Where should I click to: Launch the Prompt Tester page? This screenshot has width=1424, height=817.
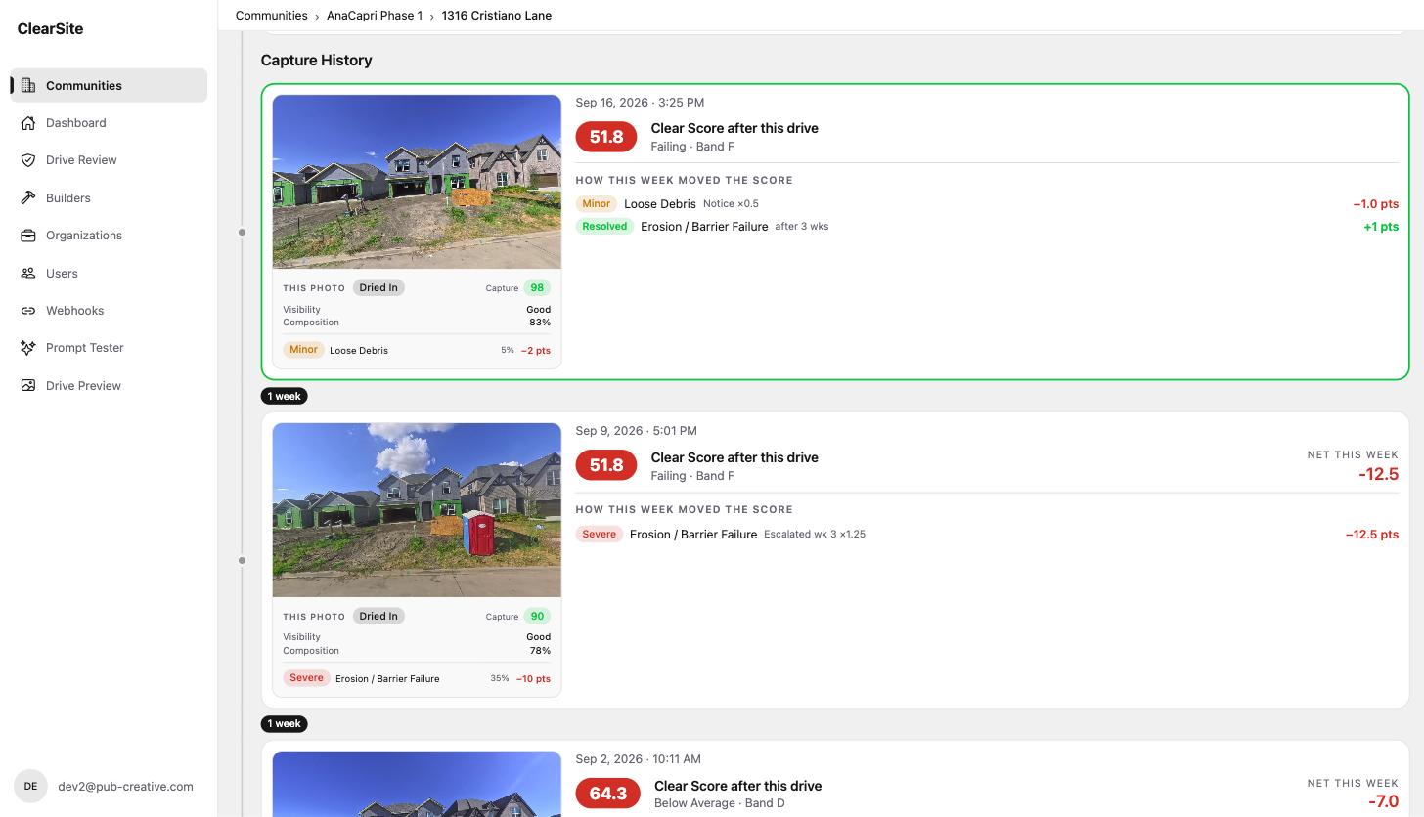pos(109,348)
